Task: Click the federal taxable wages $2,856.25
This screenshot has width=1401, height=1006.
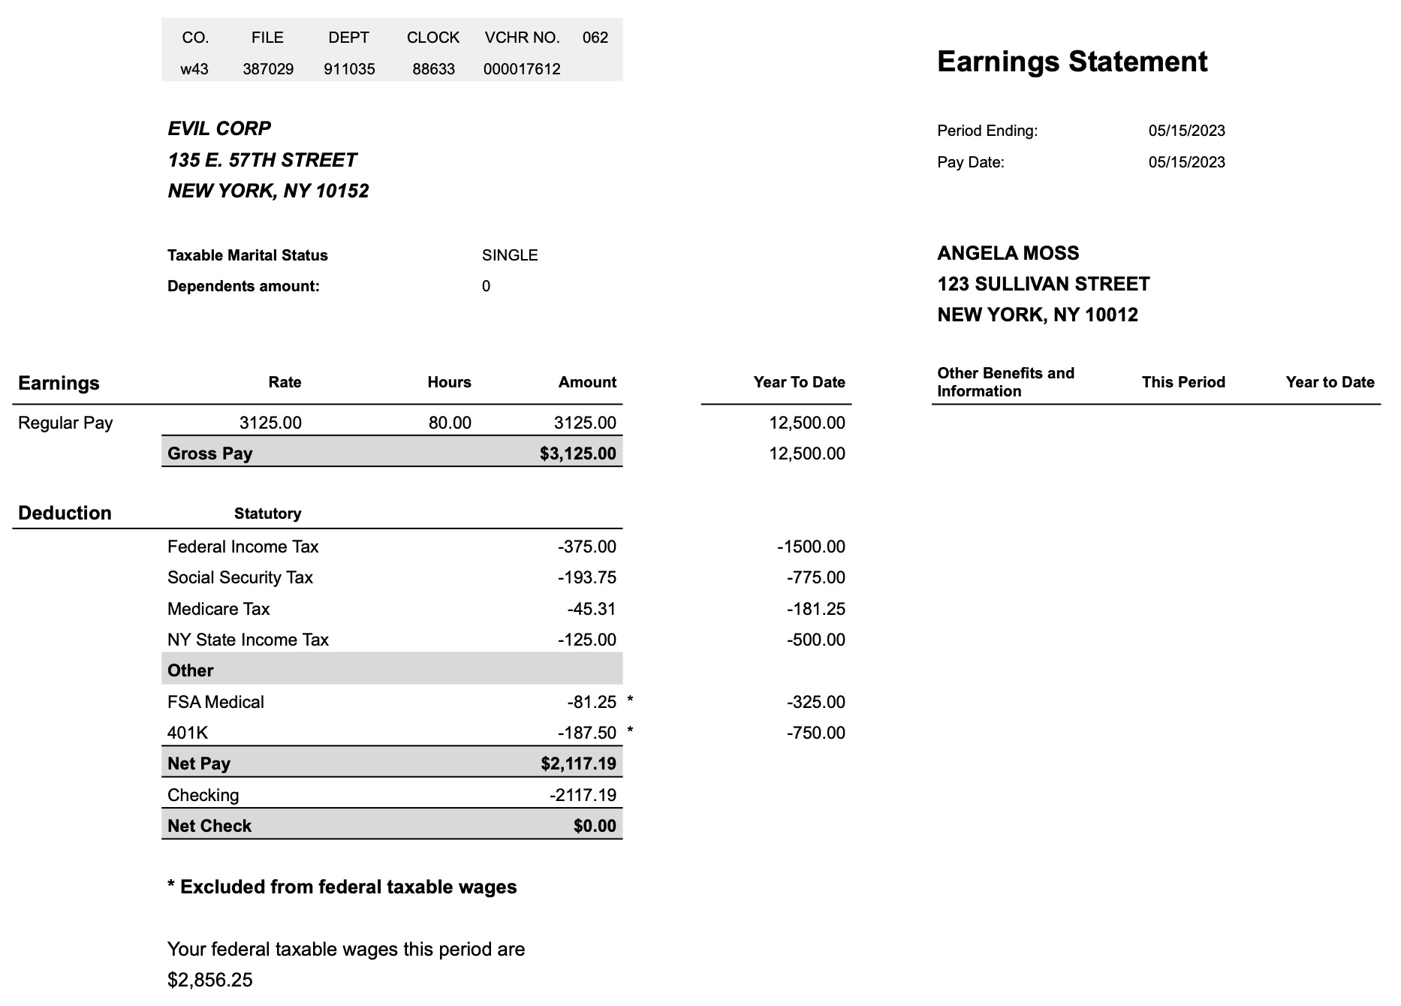Action: [210, 980]
